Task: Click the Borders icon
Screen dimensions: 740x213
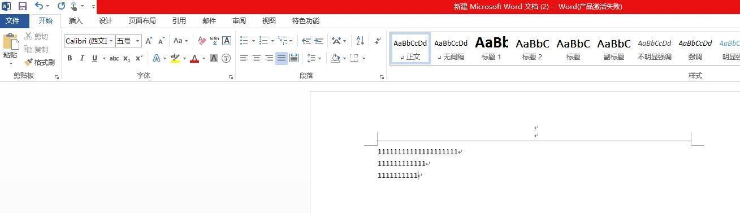Action: (354, 58)
